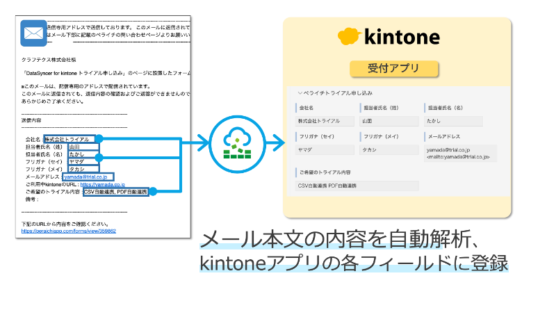Click the 山田 field in the kintone form
This screenshot has width=538, height=310.
(x=389, y=121)
